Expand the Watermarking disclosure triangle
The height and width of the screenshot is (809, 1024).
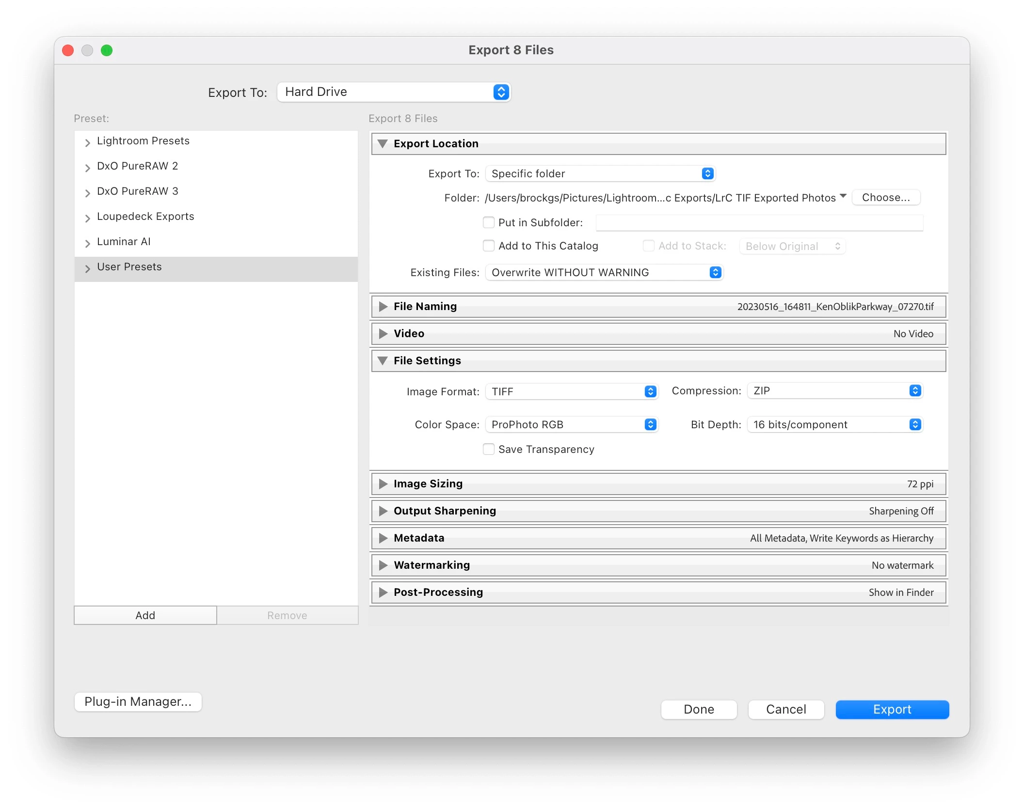383,565
